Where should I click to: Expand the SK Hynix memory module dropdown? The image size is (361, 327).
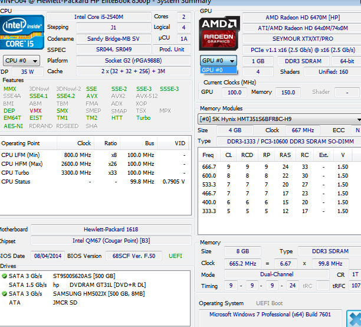pos(279,119)
